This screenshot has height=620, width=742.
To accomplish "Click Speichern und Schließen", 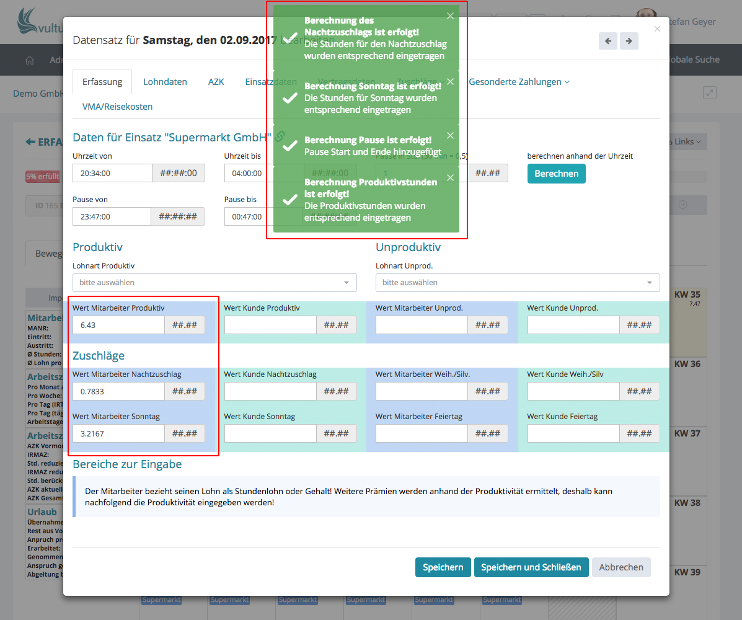I will (531, 567).
